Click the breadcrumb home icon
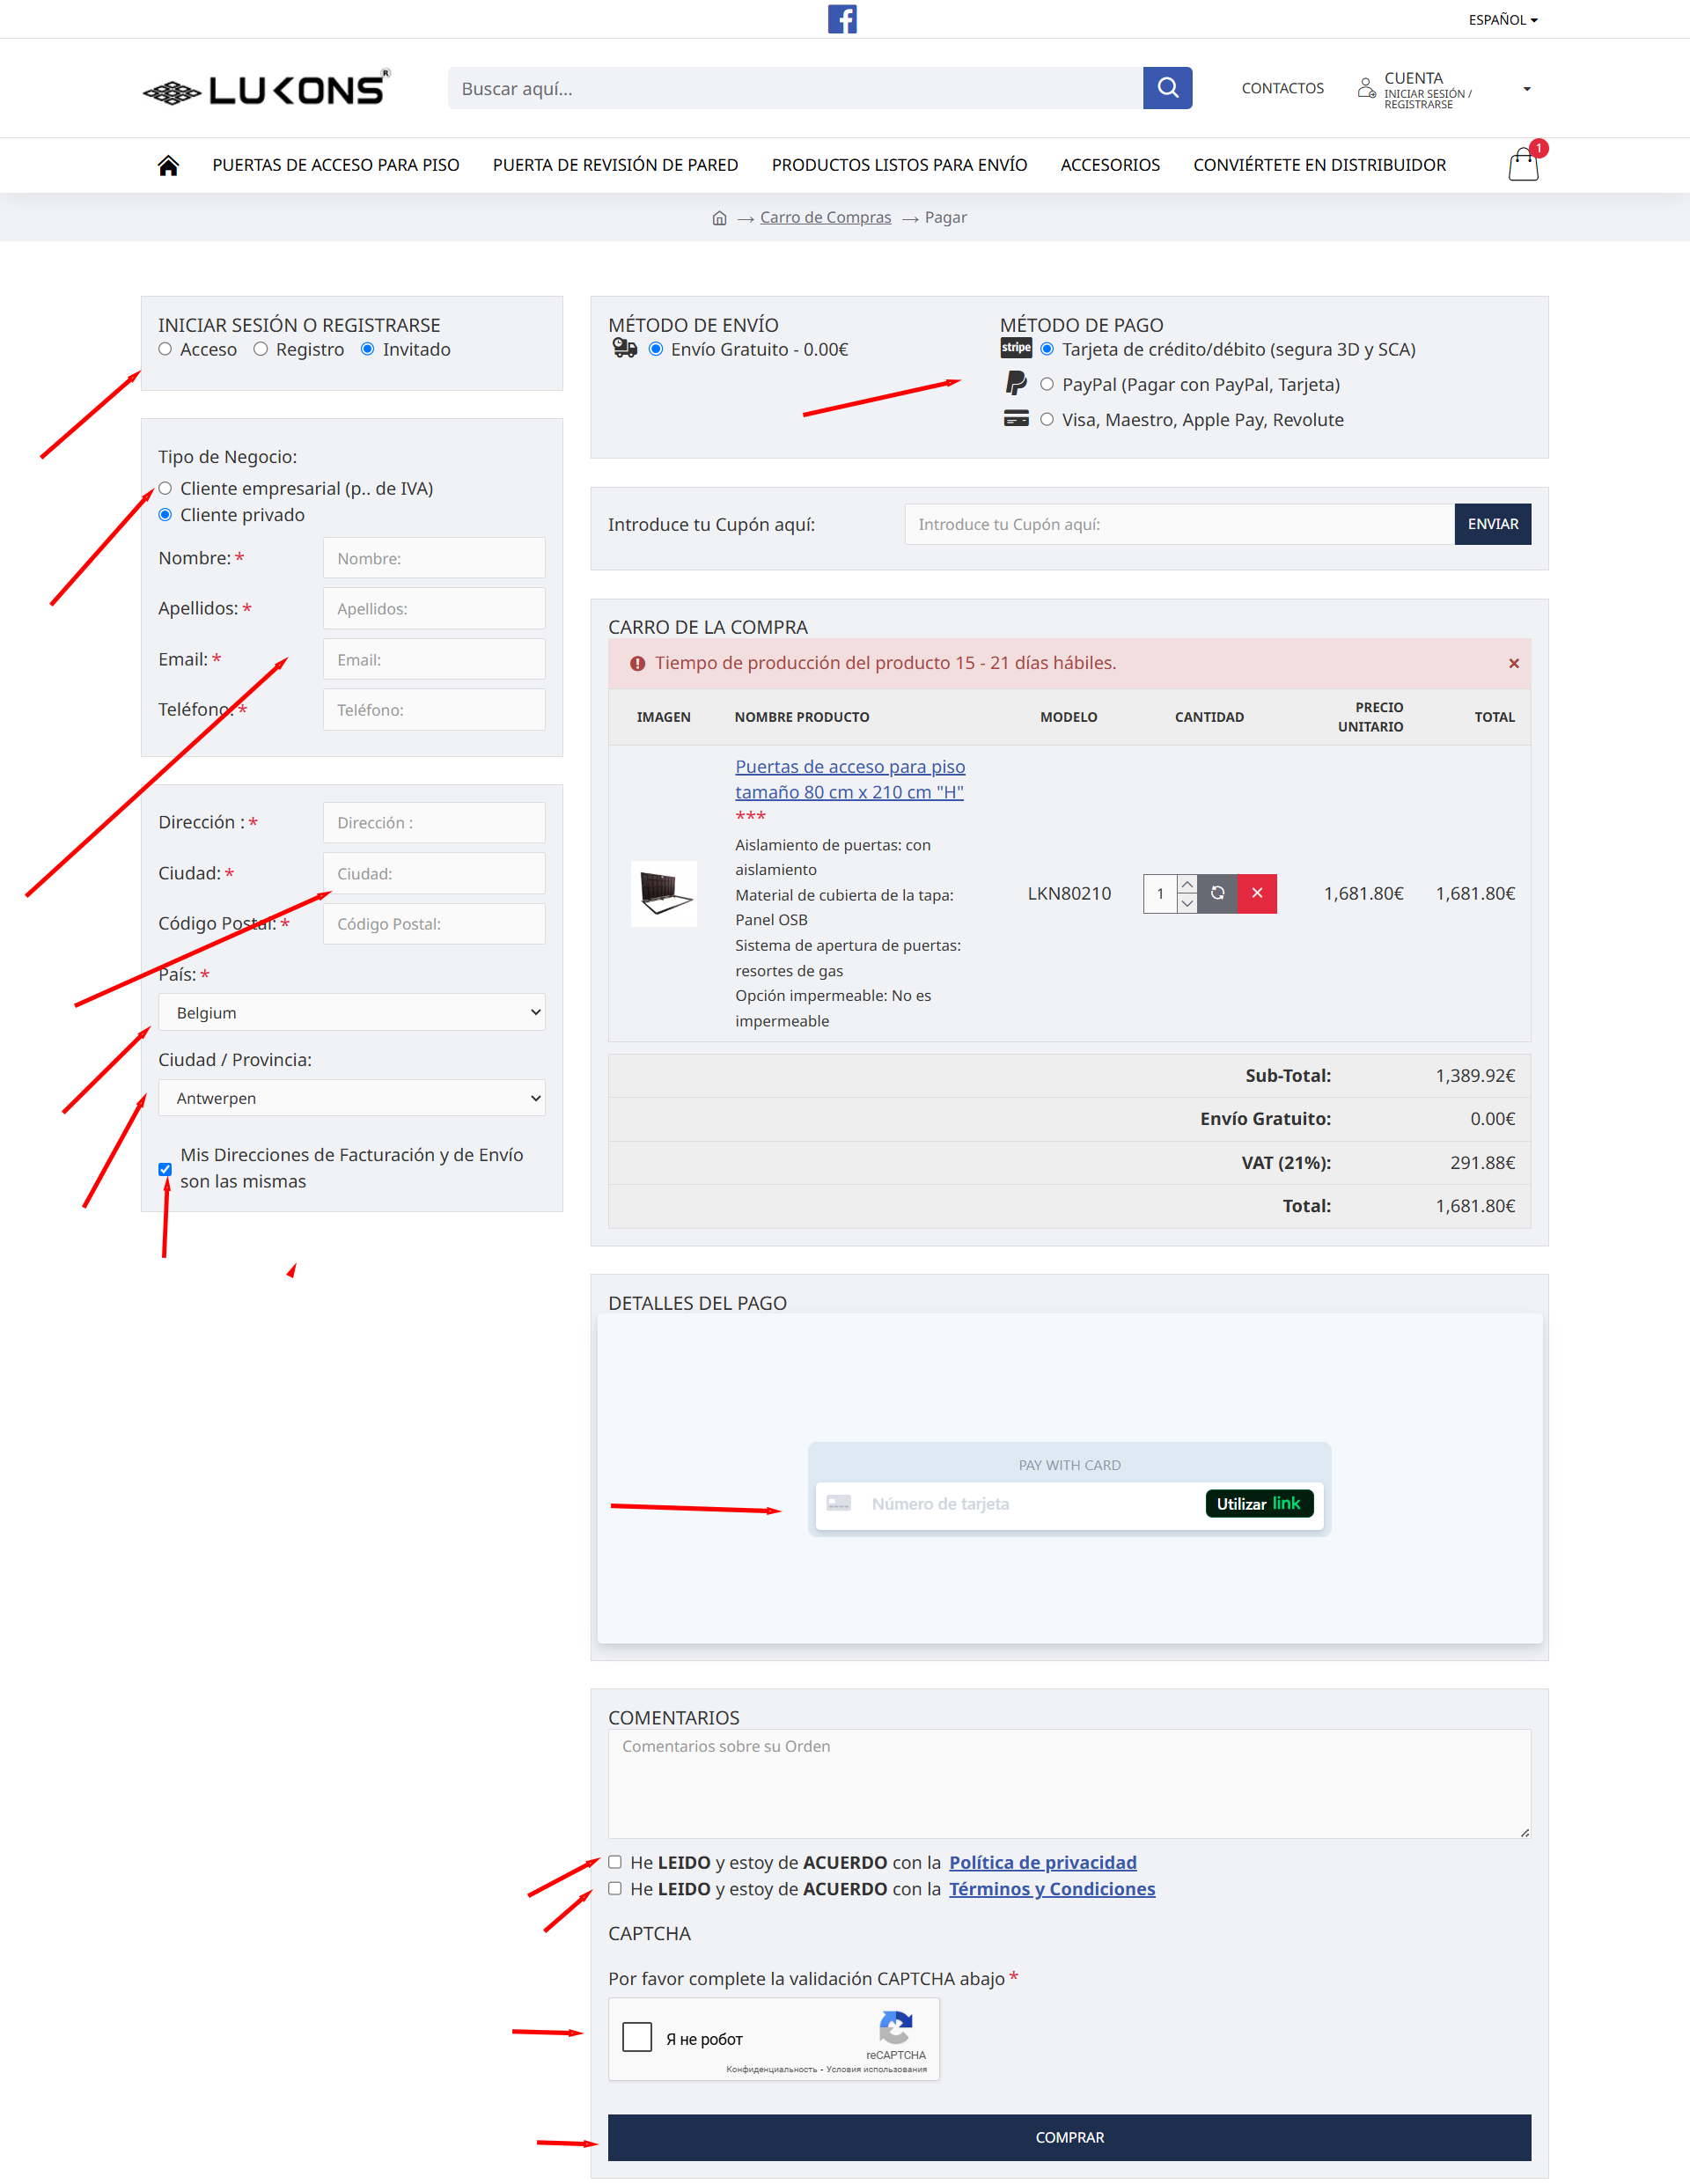The image size is (1690, 2184). pos(719,218)
